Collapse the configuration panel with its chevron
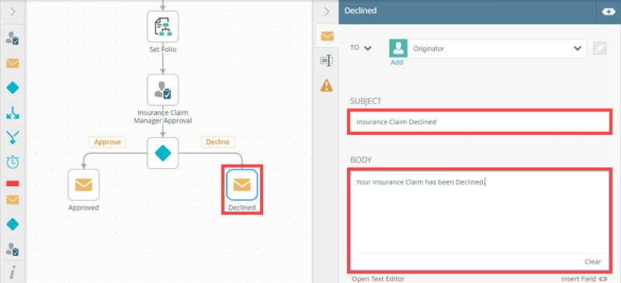The height and width of the screenshot is (283, 621). (327, 12)
